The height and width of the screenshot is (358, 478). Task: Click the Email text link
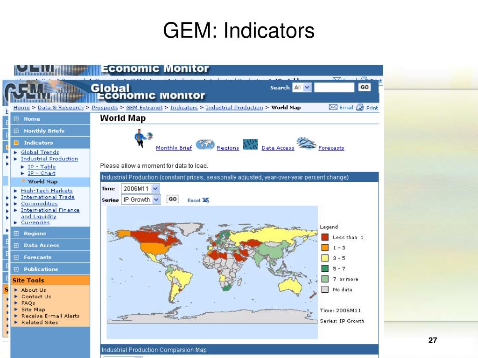pyautogui.click(x=346, y=108)
